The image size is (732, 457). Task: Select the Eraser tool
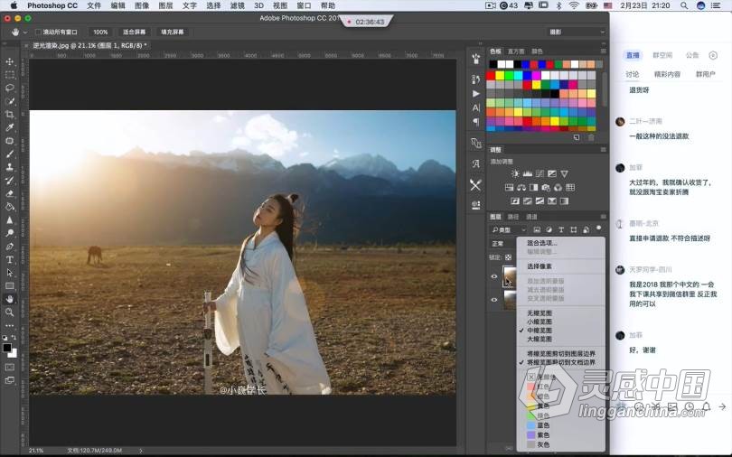(x=9, y=193)
